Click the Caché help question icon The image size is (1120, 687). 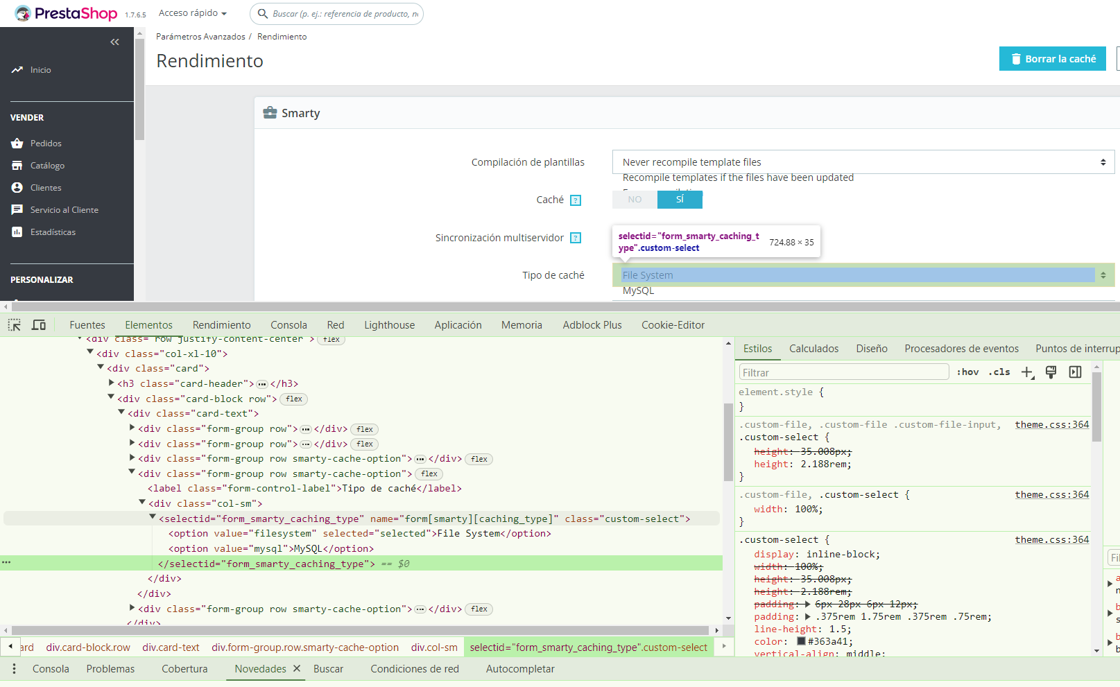point(575,200)
